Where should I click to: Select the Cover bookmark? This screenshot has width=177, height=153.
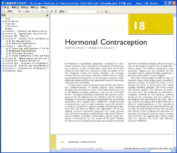[x=8, y=19]
